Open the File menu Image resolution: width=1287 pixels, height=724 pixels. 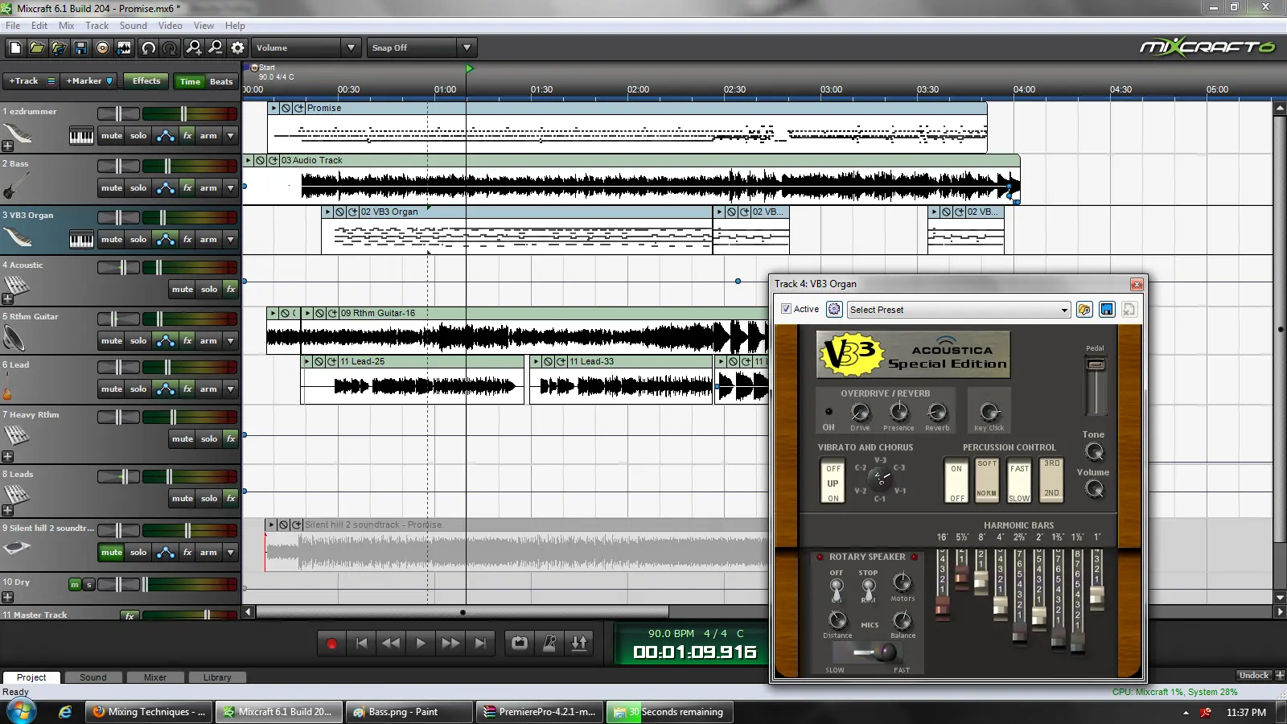pos(13,26)
